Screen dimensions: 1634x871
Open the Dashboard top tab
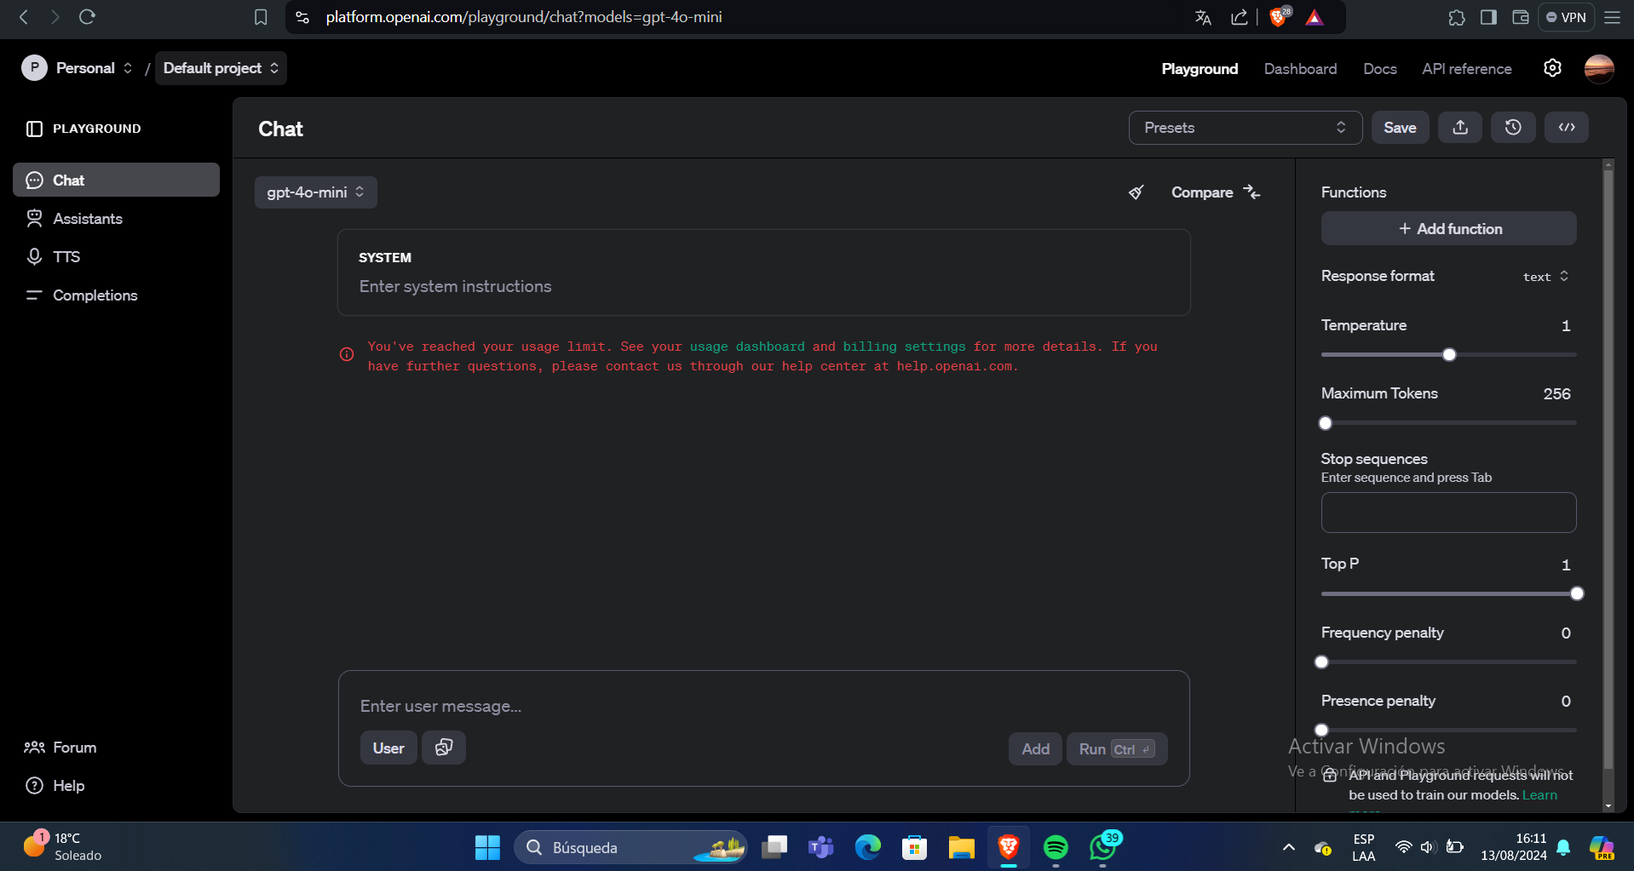(x=1300, y=69)
